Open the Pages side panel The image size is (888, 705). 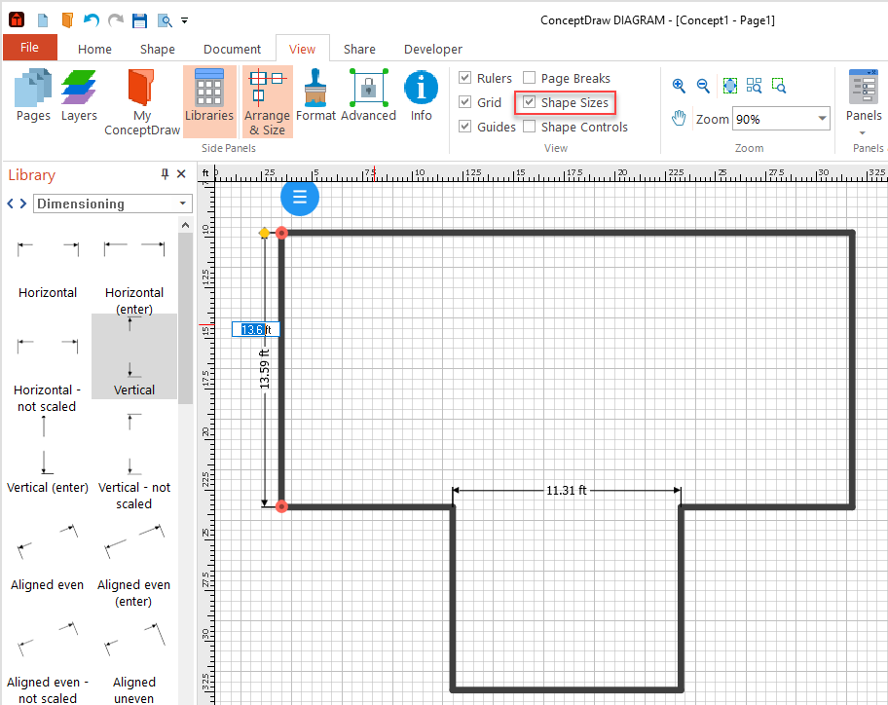(33, 95)
